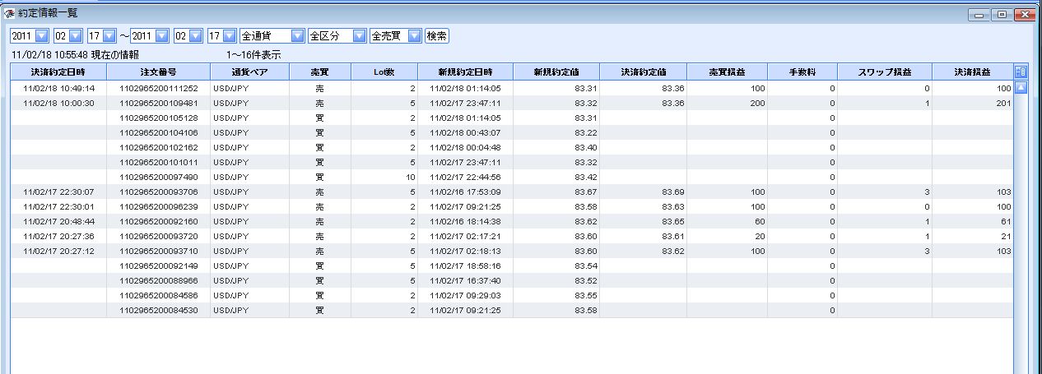
Task: Select order number 1102965200093710
Action: 159,251
